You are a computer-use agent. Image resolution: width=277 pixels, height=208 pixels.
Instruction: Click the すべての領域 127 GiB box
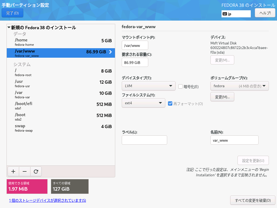(70, 186)
